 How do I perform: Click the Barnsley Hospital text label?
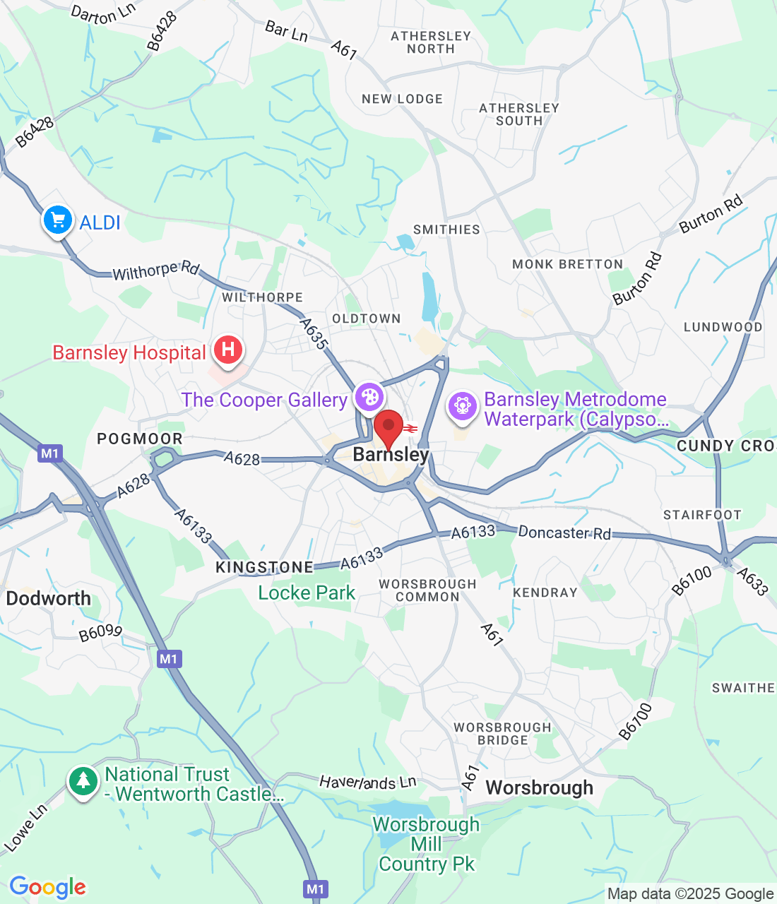pos(130,352)
